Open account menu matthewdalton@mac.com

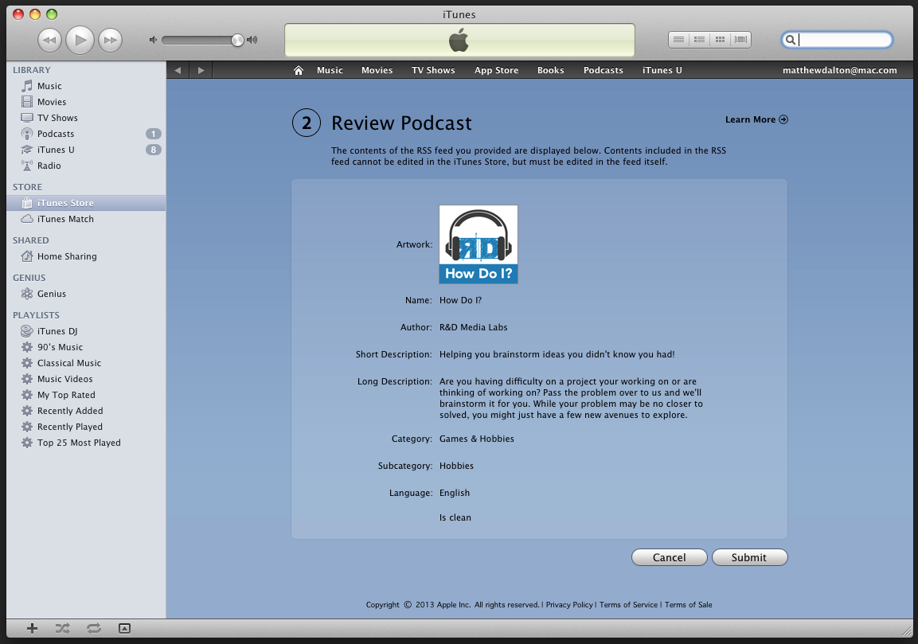[839, 70]
